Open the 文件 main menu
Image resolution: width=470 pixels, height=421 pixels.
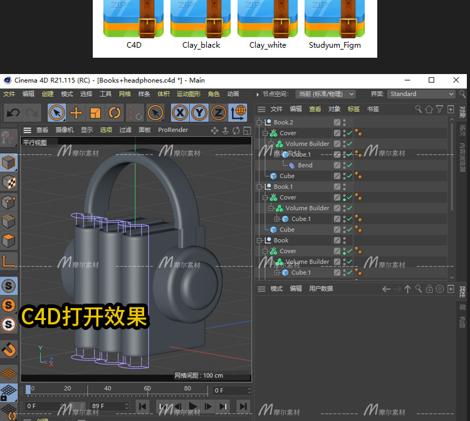pyautogui.click(x=9, y=94)
